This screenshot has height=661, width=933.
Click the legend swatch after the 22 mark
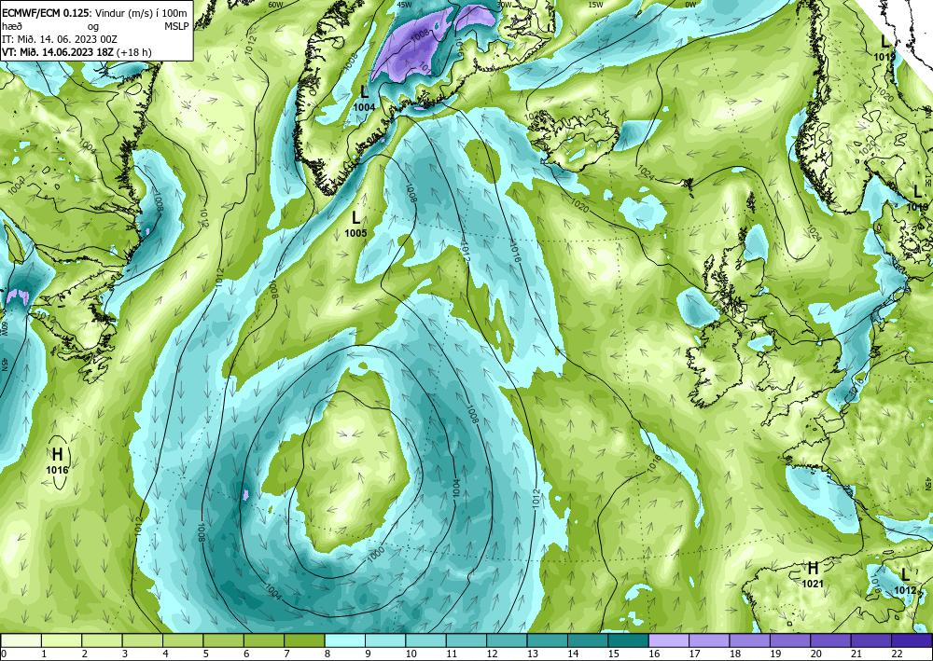[x=912, y=640]
